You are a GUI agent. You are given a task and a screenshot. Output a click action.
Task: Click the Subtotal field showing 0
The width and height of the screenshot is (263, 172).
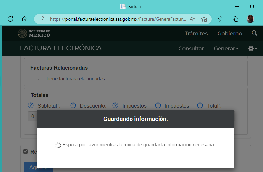(33, 116)
